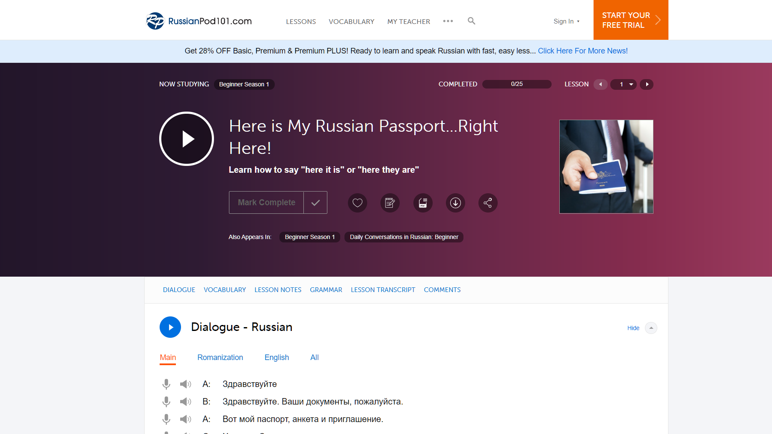The image size is (772, 434).
Task: Expand the Sign In dropdown
Action: (x=566, y=21)
